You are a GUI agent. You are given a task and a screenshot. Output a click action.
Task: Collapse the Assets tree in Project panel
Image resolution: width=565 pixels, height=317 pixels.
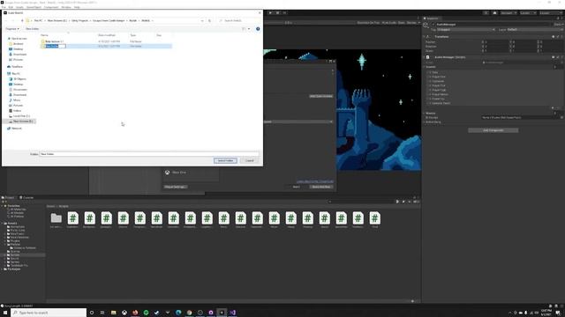(2, 223)
